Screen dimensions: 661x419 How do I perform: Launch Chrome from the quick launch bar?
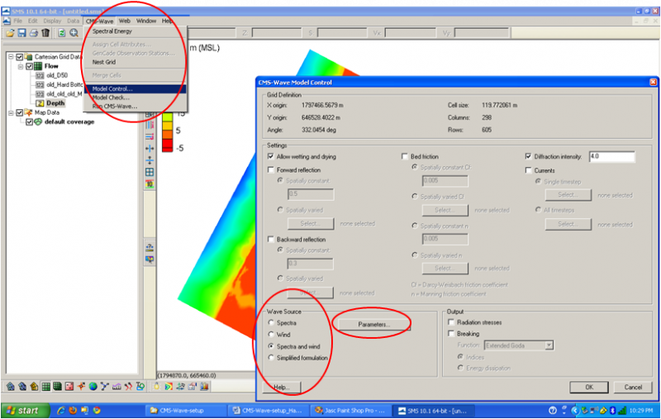pos(97,410)
